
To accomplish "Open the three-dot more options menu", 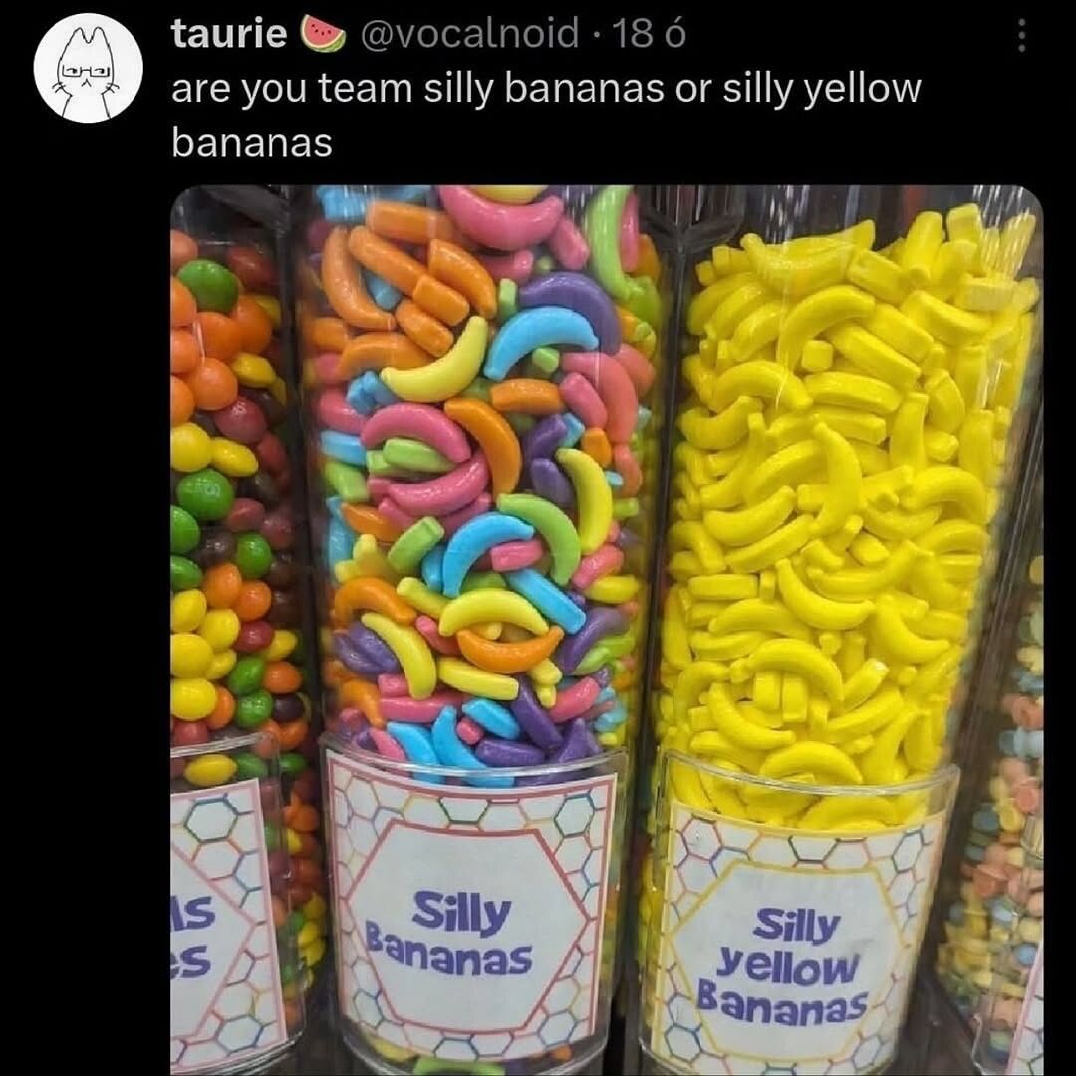I will point(1021,35).
